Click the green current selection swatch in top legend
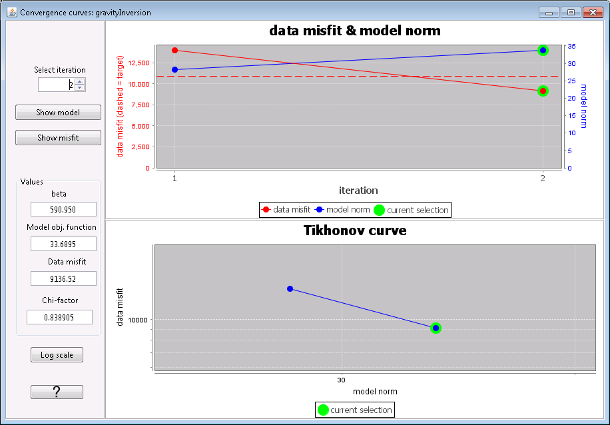The image size is (610, 425). 379,210
